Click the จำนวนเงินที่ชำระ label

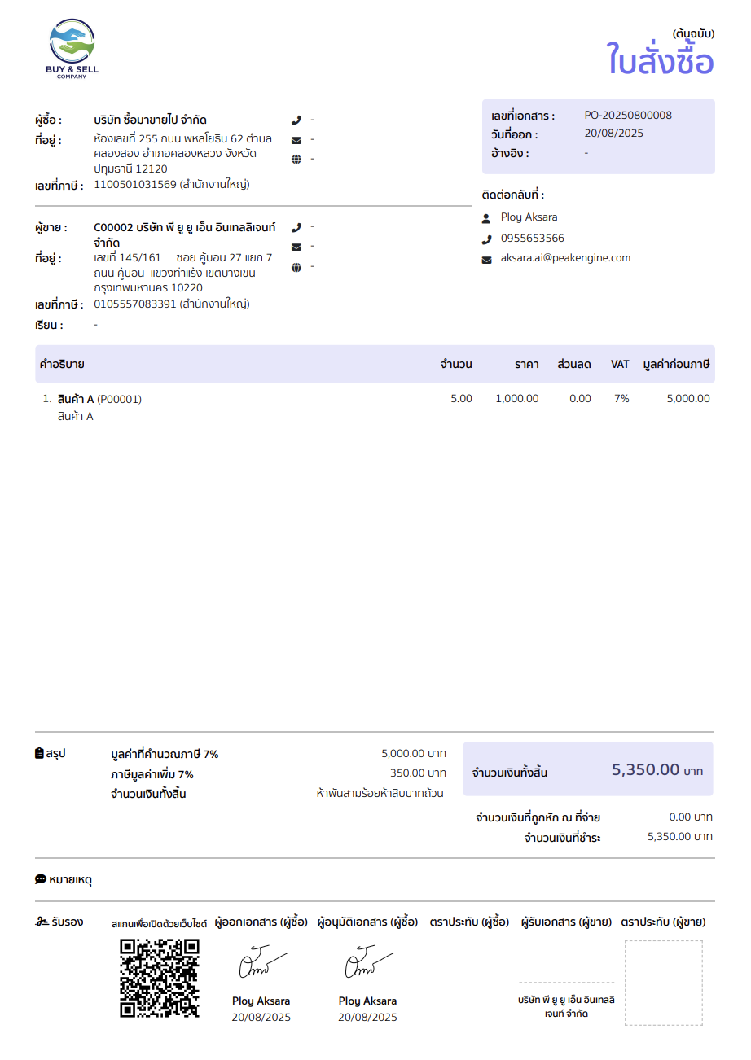(x=562, y=838)
